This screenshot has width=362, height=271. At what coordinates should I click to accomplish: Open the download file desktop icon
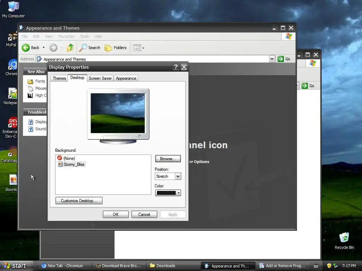pos(12,183)
